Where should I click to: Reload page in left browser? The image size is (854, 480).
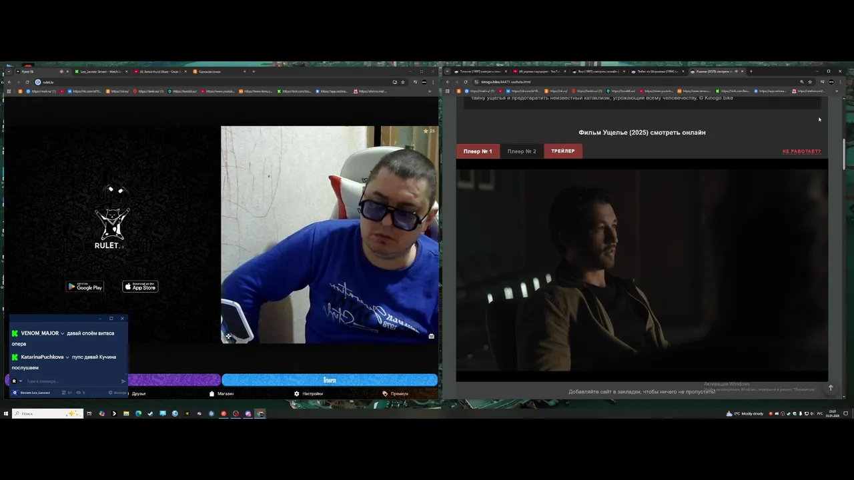pos(27,82)
